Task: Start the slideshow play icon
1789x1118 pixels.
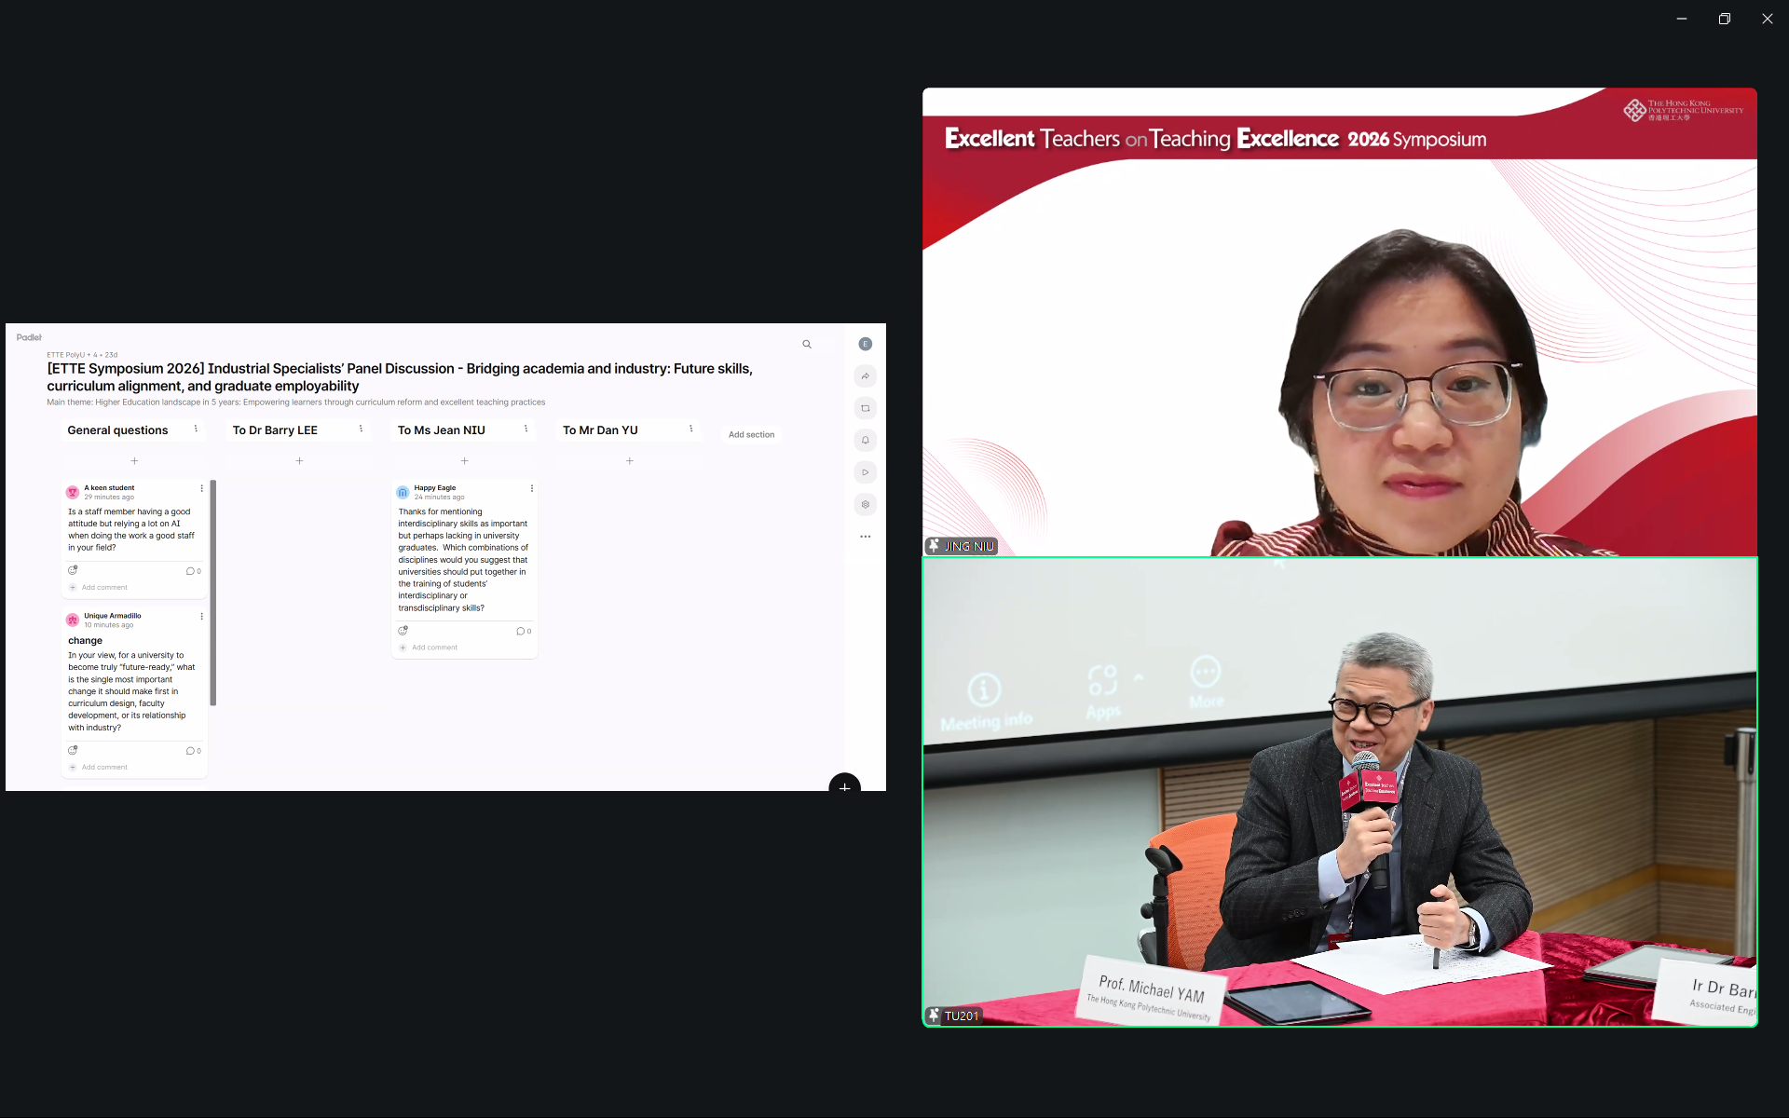Action: click(x=865, y=472)
